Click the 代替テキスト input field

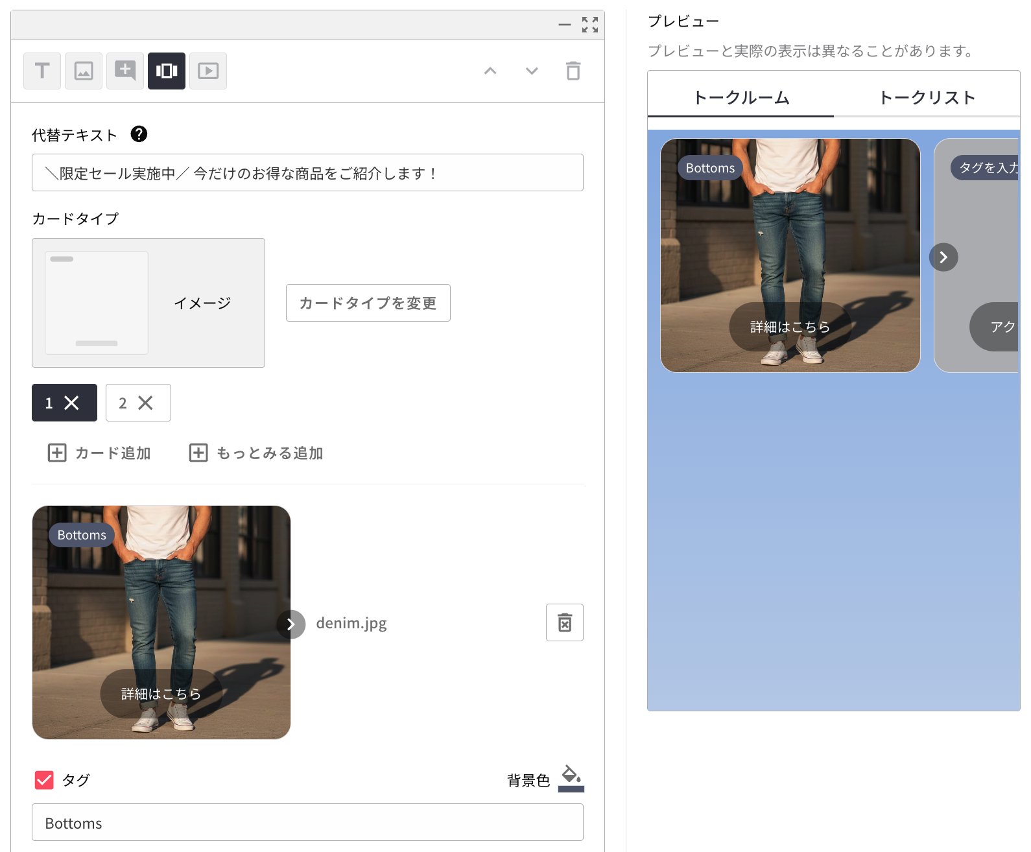click(307, 173)
